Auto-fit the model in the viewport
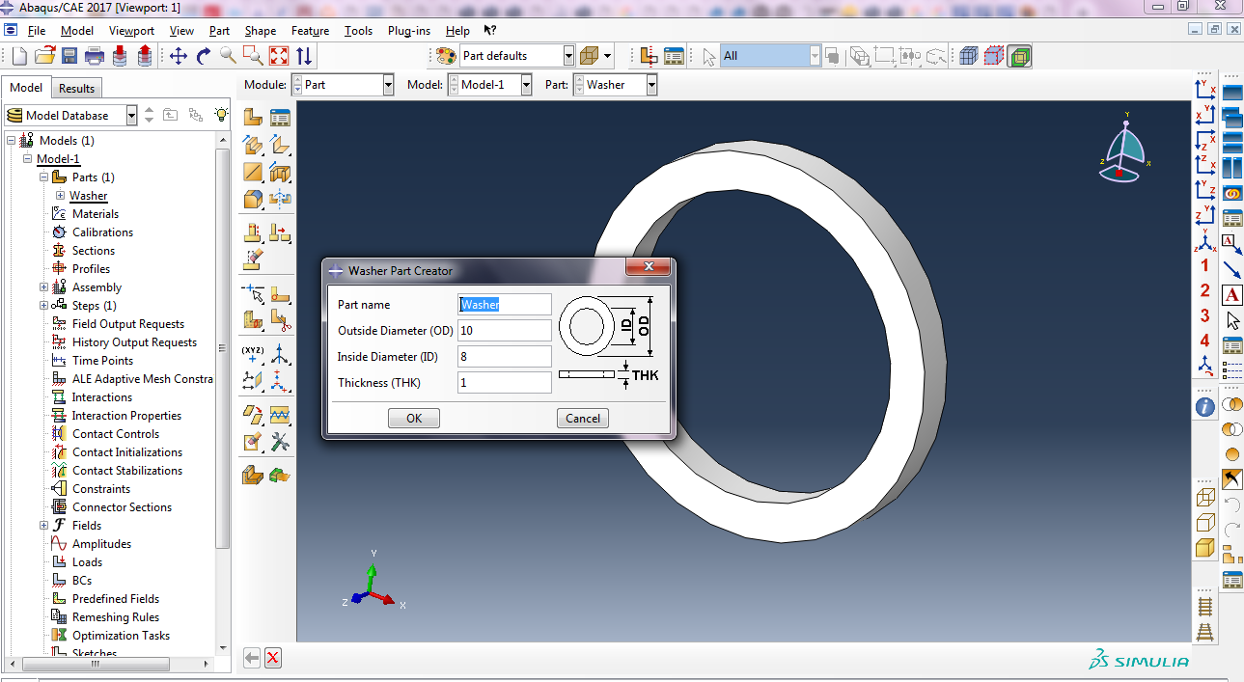This screenshot has height=682, width=1244. [x=278, y=55]
